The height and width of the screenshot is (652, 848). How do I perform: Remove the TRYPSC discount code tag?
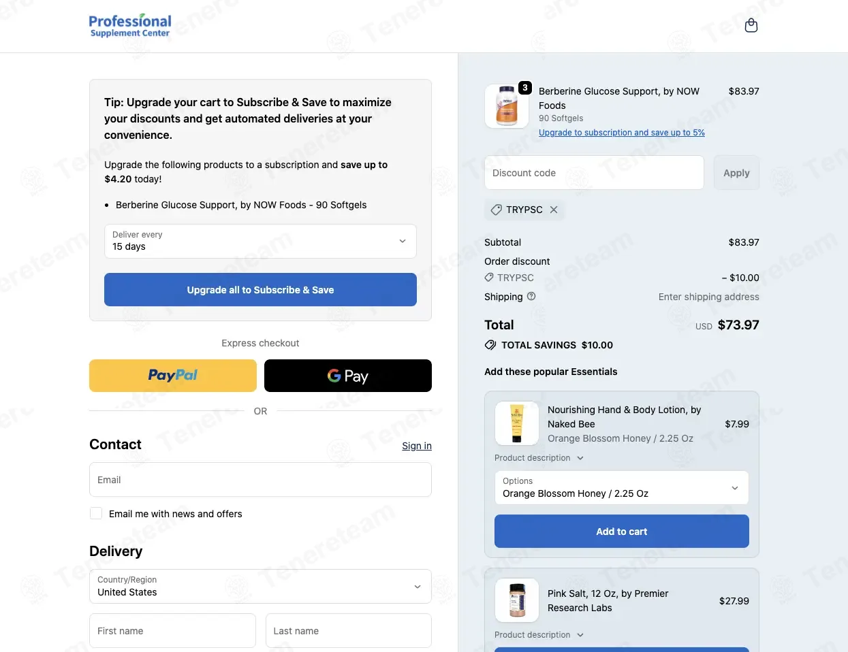(x=554, y=210)
